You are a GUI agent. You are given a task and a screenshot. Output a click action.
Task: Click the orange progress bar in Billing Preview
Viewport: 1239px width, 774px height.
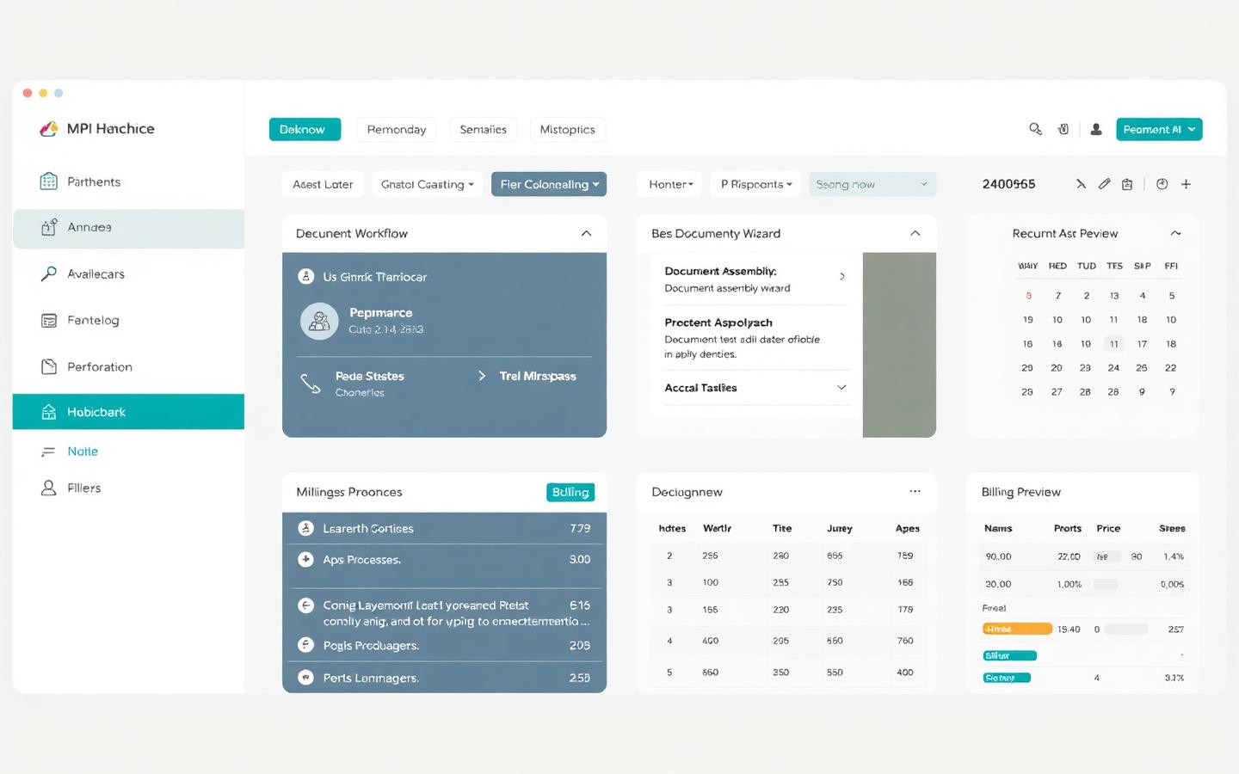tap(1017, 629)
